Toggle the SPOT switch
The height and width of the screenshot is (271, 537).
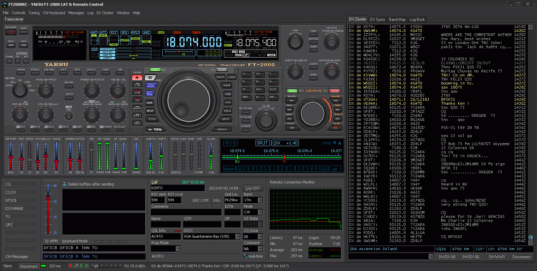click(69, 98)
